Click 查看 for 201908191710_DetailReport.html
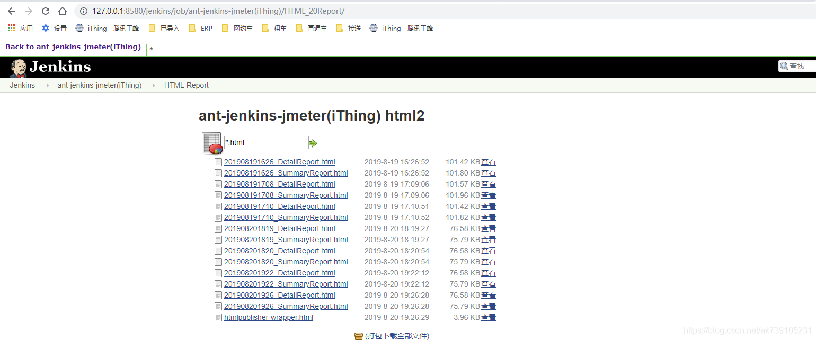Image resolution: width=816 pixels, height=340 pixels. point(489,206)
